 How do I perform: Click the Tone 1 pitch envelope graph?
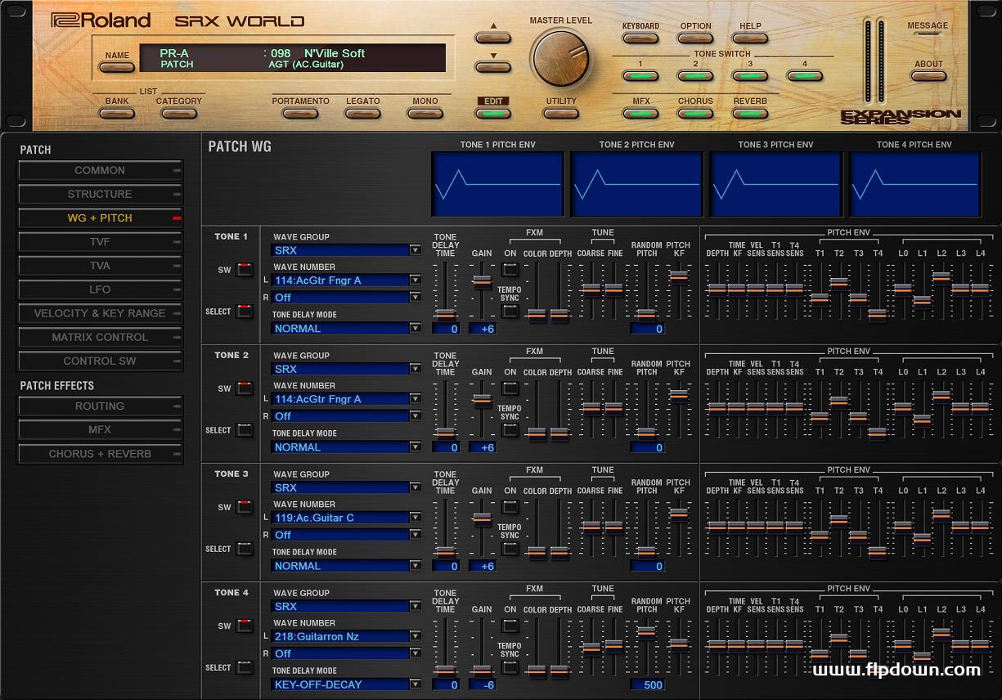(497, 183)
